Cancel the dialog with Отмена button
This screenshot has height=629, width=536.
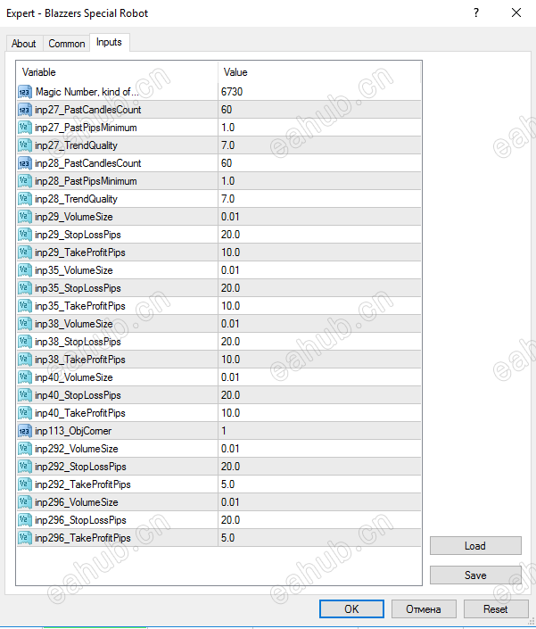(424, 609)
